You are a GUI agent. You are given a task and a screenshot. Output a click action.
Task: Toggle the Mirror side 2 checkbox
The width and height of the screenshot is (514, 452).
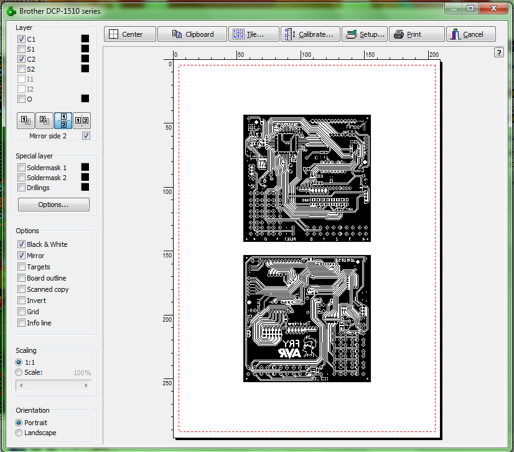point(86,136)
